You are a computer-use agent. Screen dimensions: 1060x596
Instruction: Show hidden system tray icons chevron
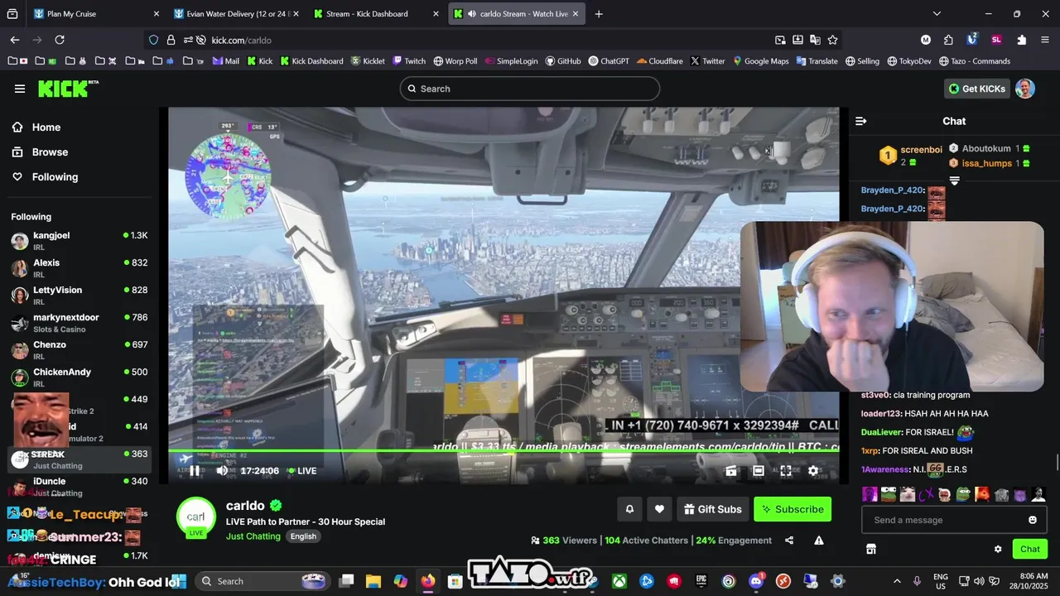pyautogui.click(x=897, y=581)
